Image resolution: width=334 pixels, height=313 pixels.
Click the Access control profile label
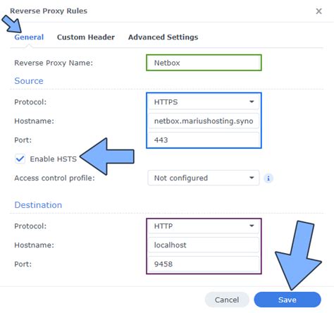[x=54, y=178]
